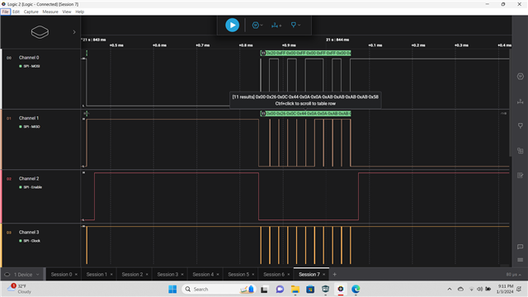
Task: Click the SPI - MOSI analyzer tag
Action: (30, 66)
